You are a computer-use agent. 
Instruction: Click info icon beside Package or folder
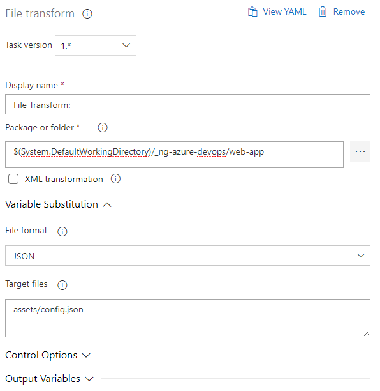click(x=103, y=127)
